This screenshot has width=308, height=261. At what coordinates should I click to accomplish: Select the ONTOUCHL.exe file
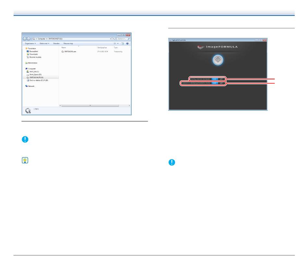[x=69, y=51]
